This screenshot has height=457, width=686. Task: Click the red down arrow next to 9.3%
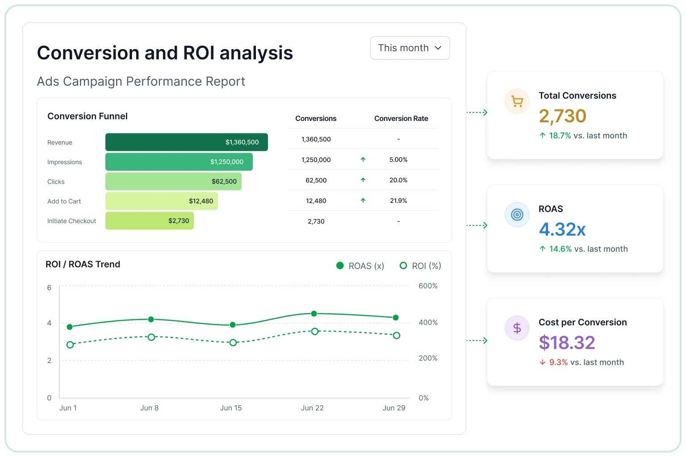[543, 362]
